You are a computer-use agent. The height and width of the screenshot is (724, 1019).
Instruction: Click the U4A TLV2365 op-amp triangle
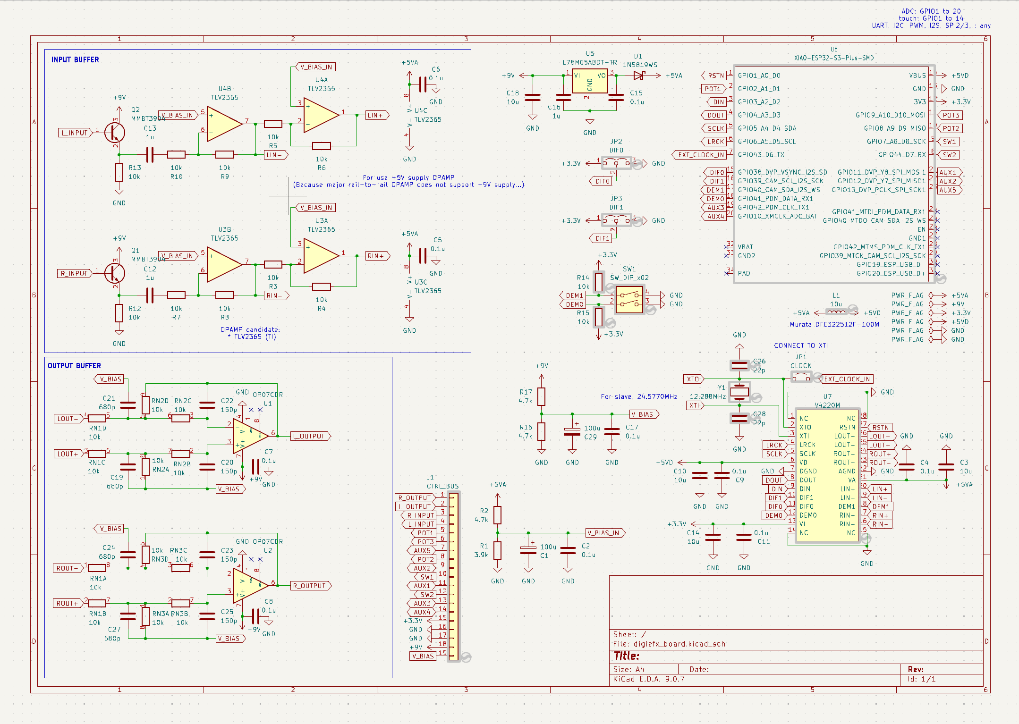coord(322,115)
